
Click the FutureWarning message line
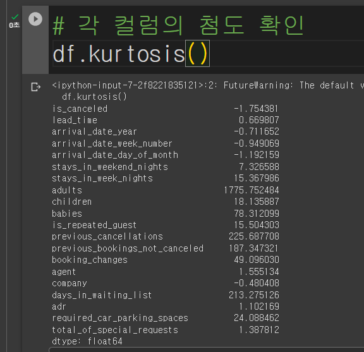point(208,85)
